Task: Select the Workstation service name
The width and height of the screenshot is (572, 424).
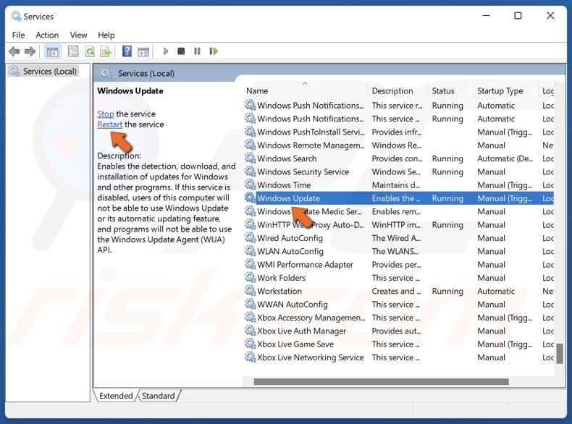Action: (279, 291)
